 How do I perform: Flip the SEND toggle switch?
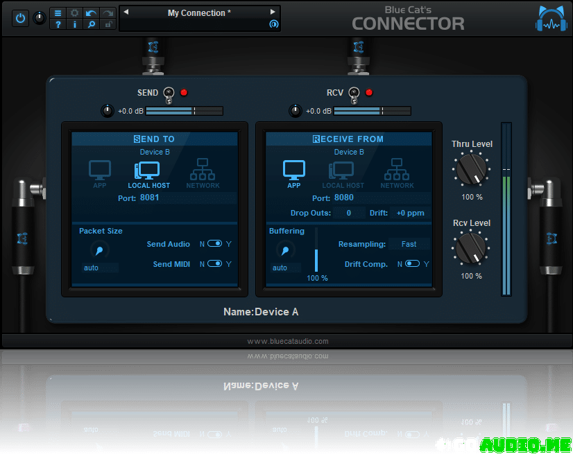click(x=169, y=95)
